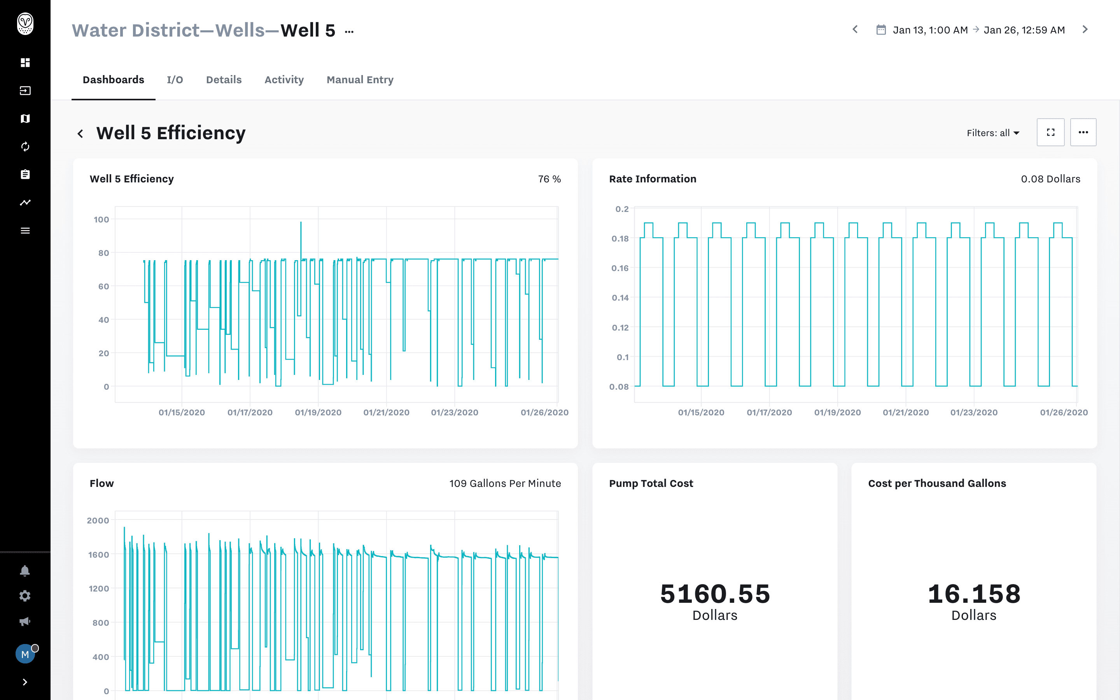Go back from Well 5 Efficiency dashboard
This screenshot has width=1120, height=700.
80,134
